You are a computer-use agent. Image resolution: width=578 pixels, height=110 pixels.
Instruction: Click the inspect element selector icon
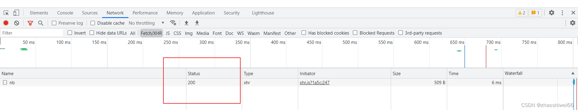(x=6, y=13)
